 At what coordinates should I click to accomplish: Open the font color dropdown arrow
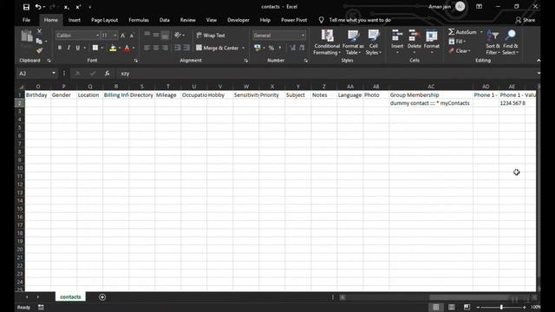pyautogui.click(x=134, y=48)
